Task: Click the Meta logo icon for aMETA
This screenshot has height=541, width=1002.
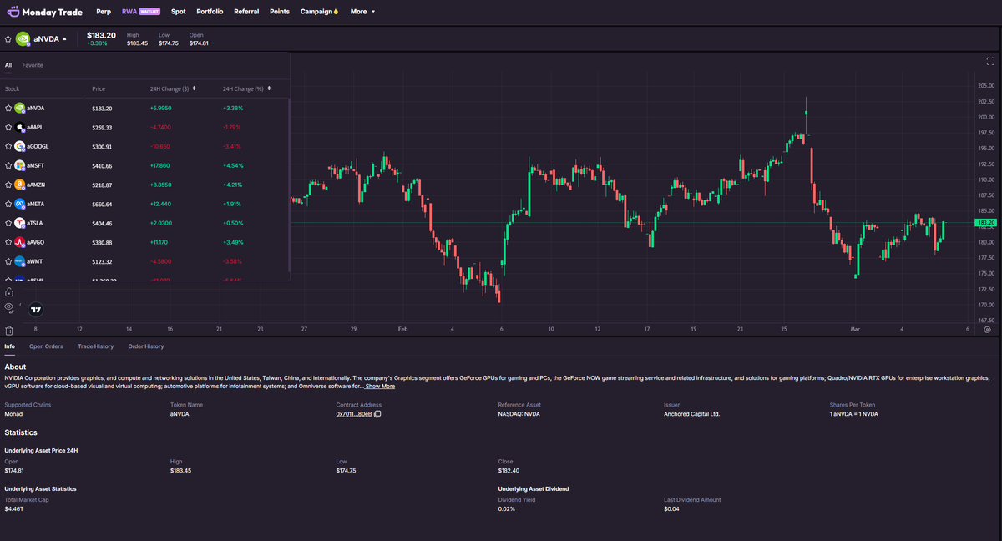Action: [x=20, y=204]
